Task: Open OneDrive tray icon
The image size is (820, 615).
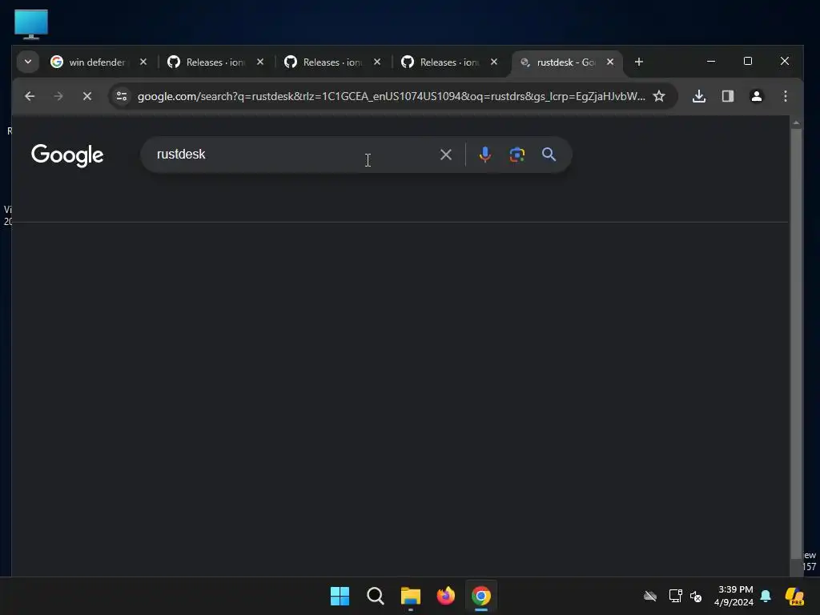Action: point(650,596)
